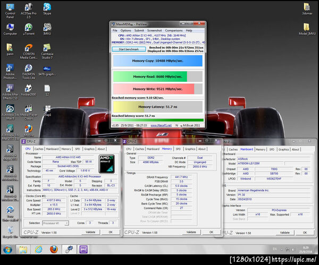Viewport: 319px width, 265px height.
Task: Open the foobar2000 desktop icon
Action: click(29, 90)
